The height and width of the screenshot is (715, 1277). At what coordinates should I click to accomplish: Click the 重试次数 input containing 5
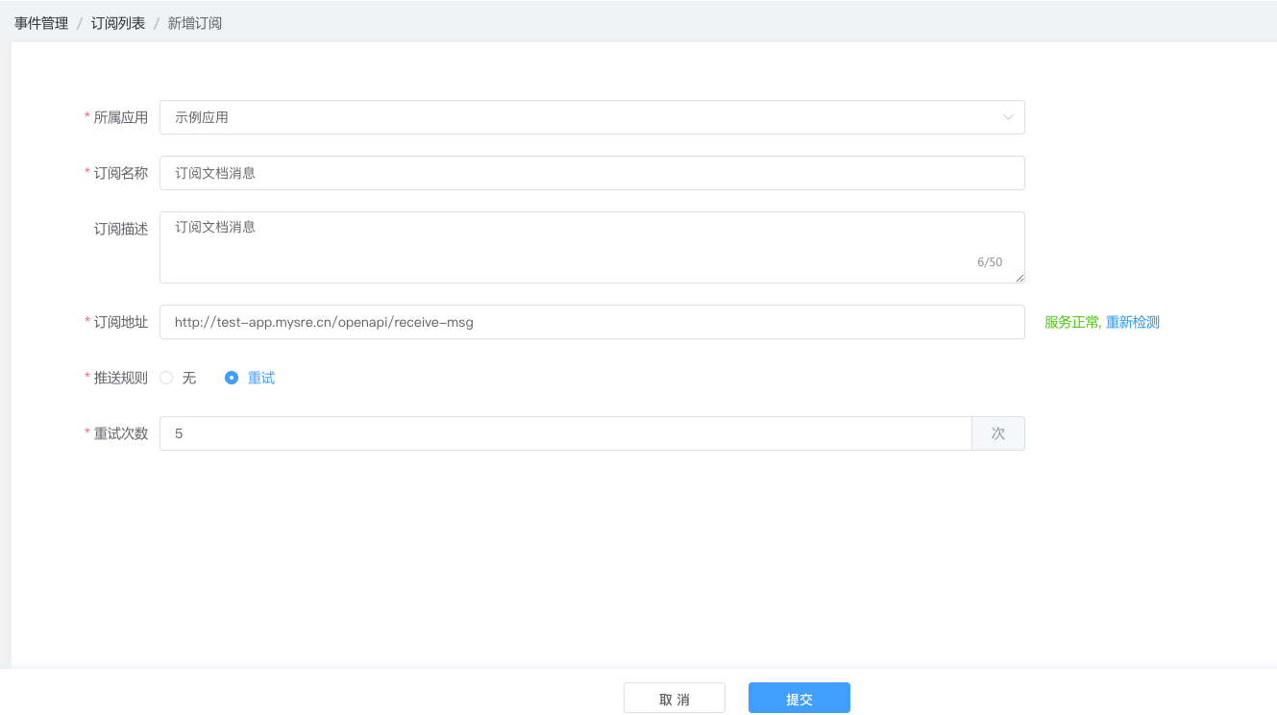565,433
